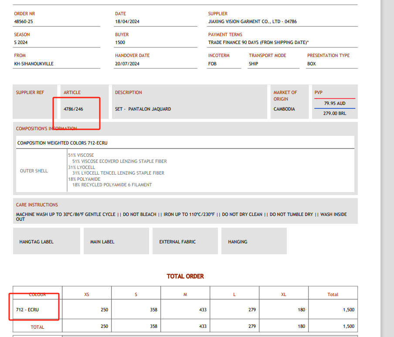Screen dimensions: 394x337
Task: Click the 279.00 BRL price
Action: click(x=334, y=113)
